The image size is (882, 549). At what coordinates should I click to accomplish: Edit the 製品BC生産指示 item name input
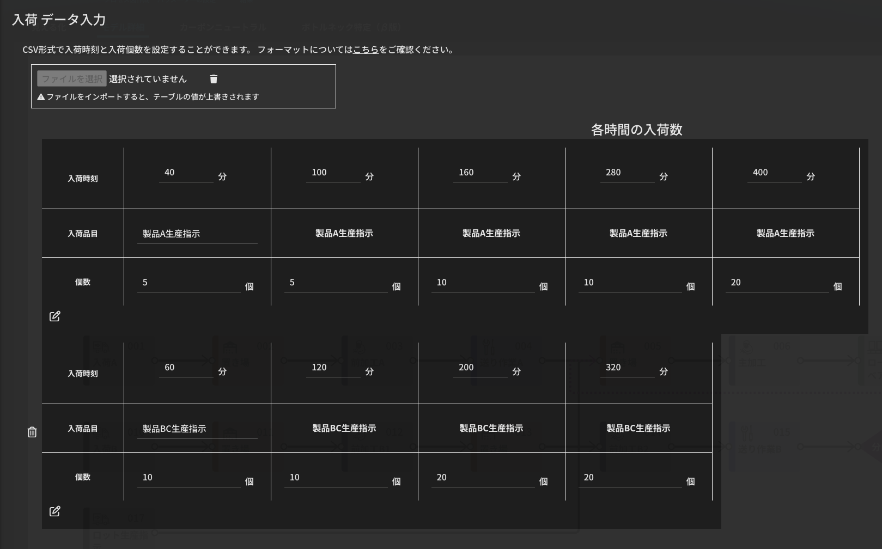(197, 429)
